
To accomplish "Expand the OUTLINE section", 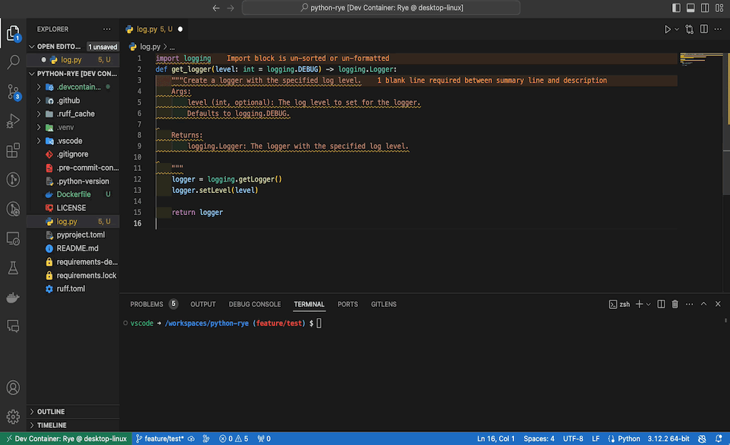I will click(51, 412).
